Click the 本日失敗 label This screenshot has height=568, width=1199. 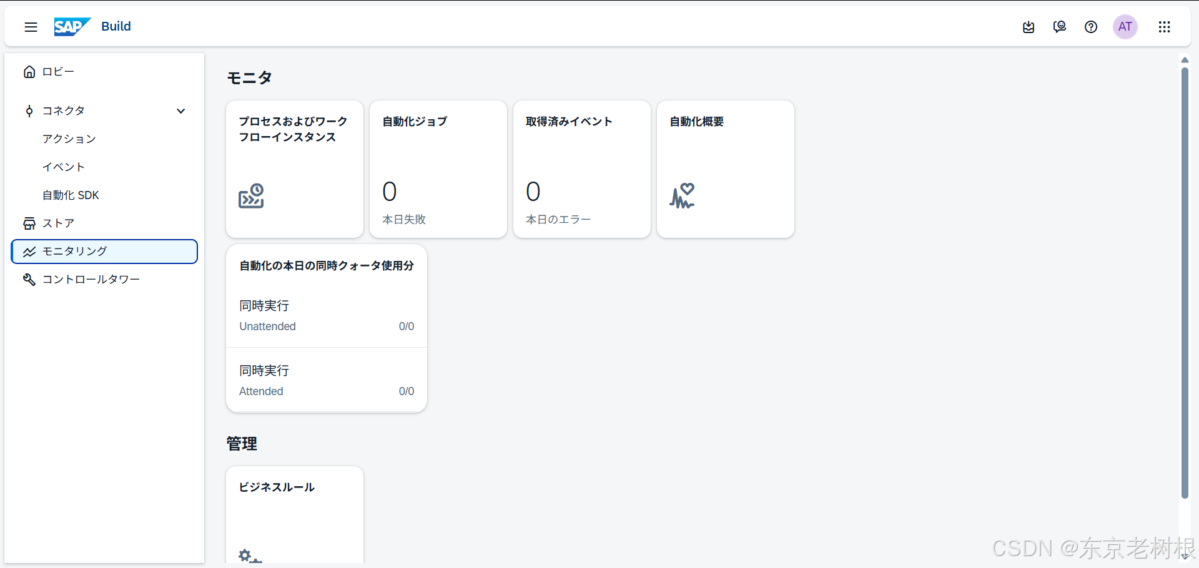tap(404, 220)
